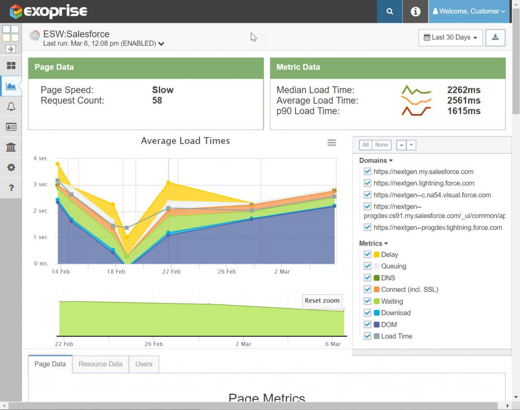This screenshot has height=410, width=520.
Task: Select the area chart sidebar icon
Action: (x=11, y=86)
